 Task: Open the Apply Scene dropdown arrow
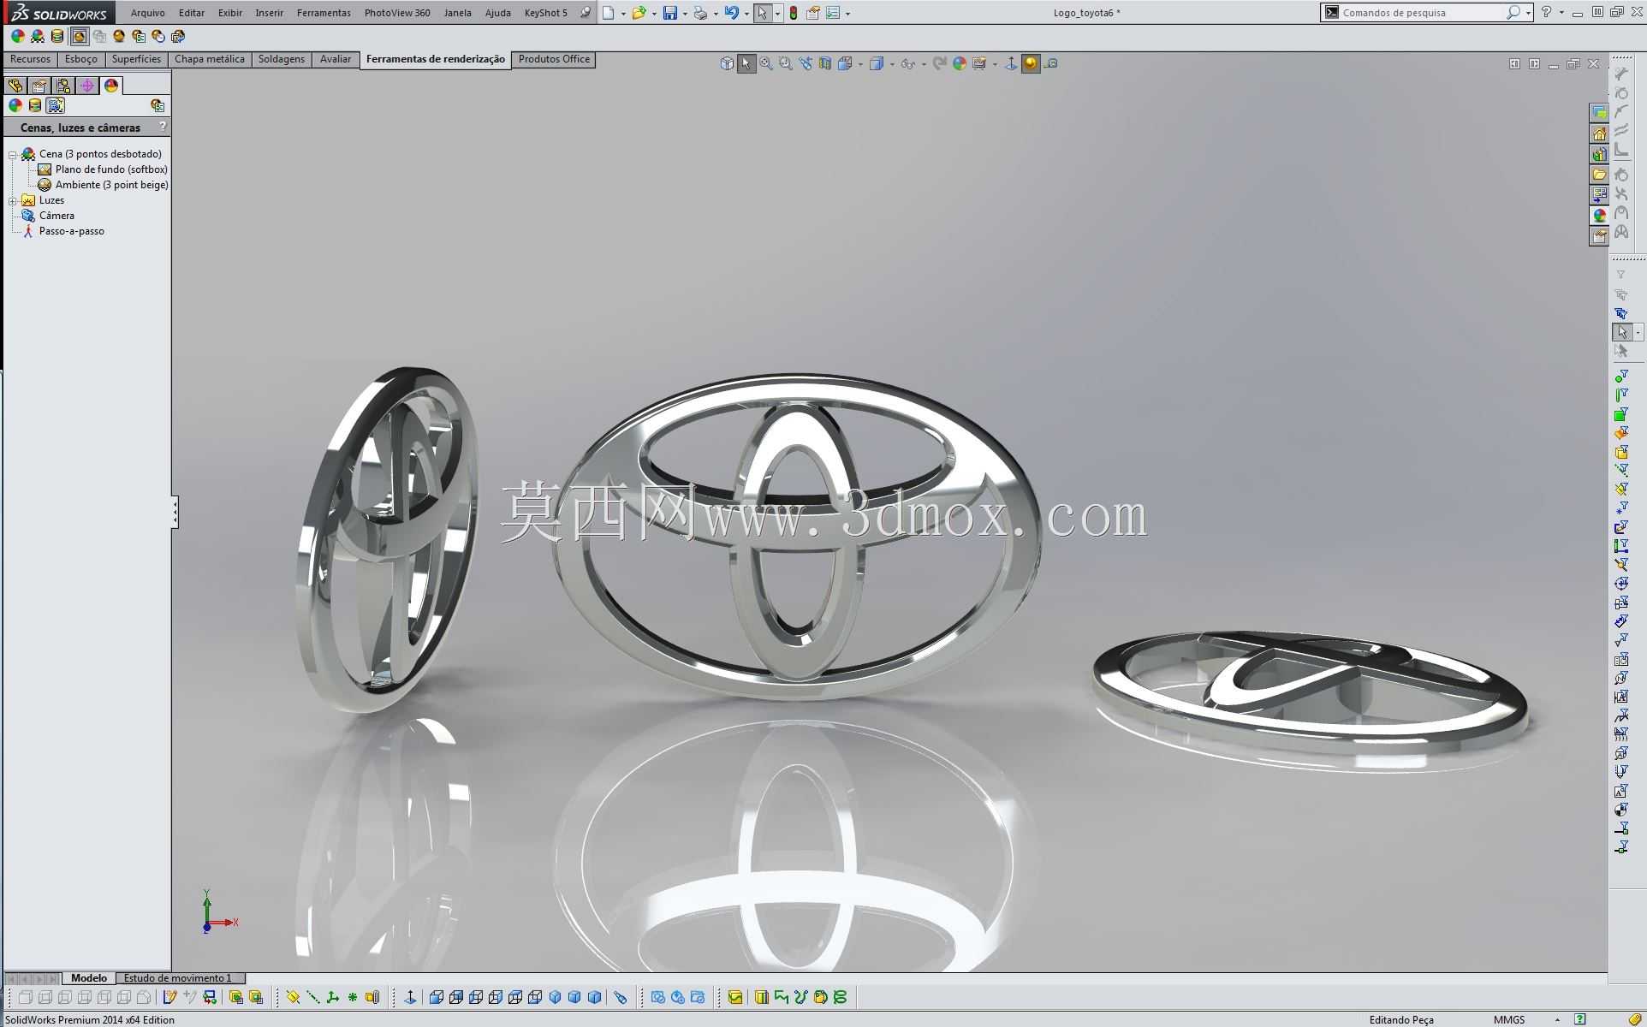(x=995, y=64)
